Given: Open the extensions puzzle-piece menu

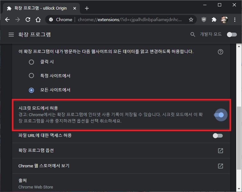Looking at the screenshot, I should [214, 20].
